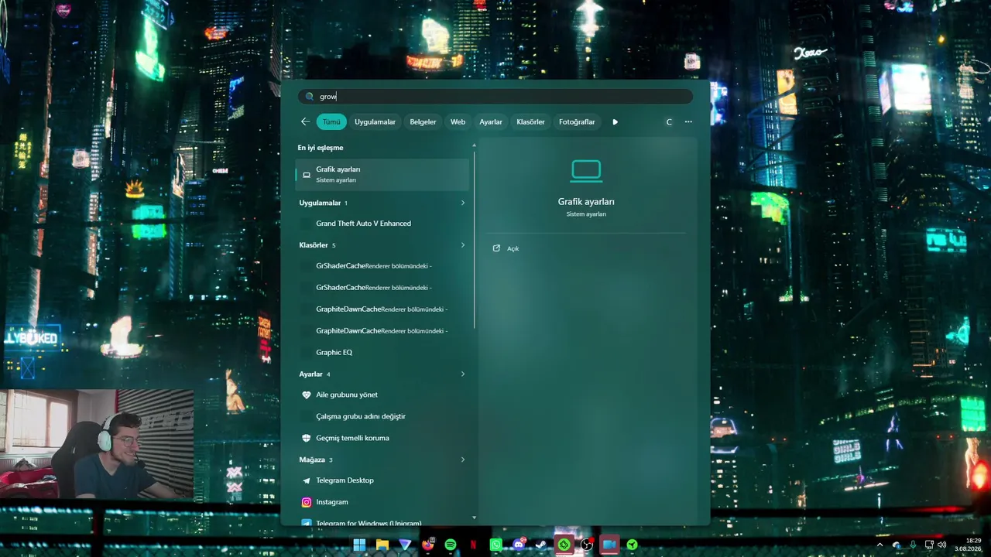
Task: Expand the Mağaza results section chevron
Action: click(463, 460)
